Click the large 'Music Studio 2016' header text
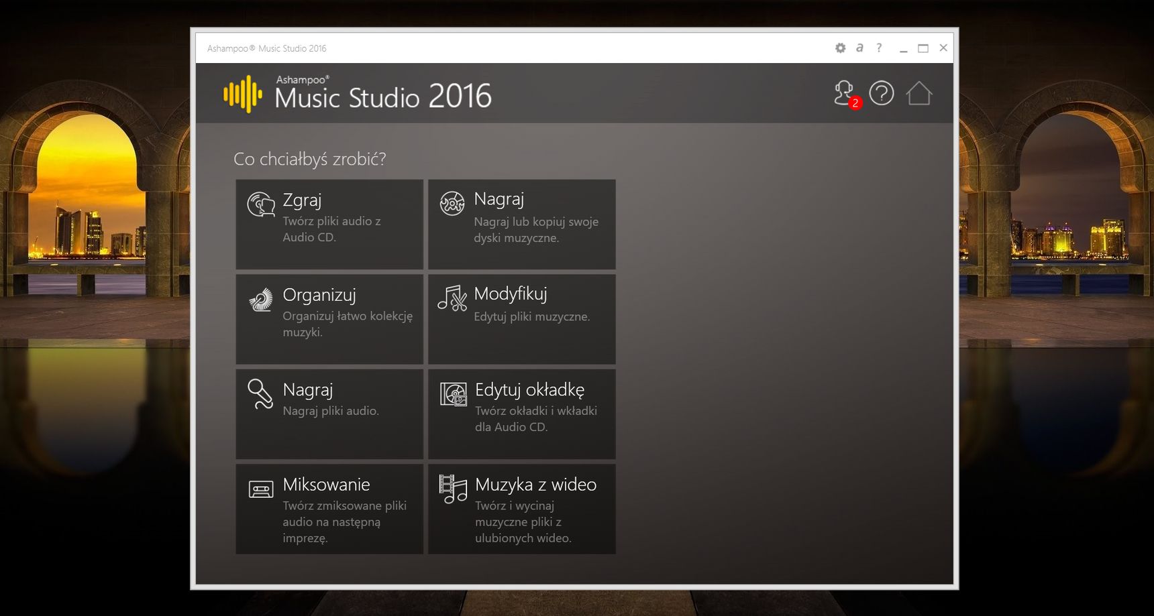 click(383, 97)
